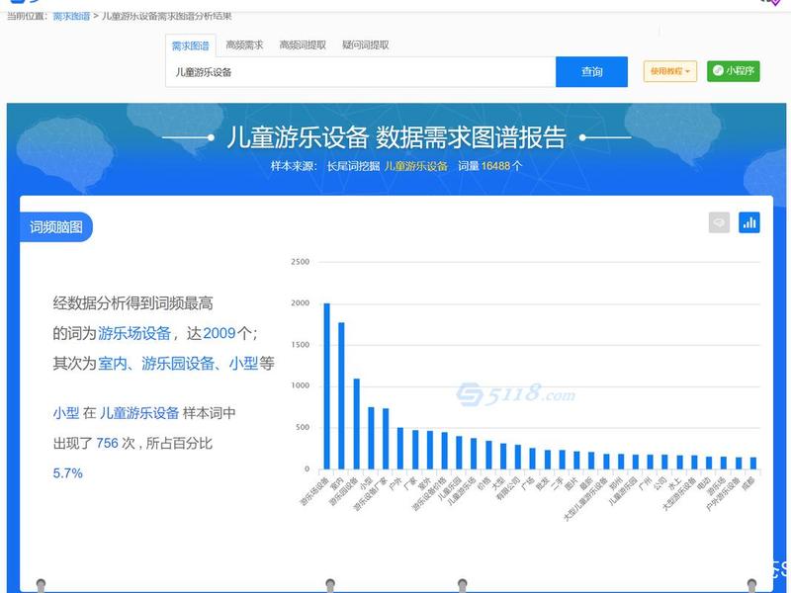Click the chart bar for 厂家

pos(415,450)
